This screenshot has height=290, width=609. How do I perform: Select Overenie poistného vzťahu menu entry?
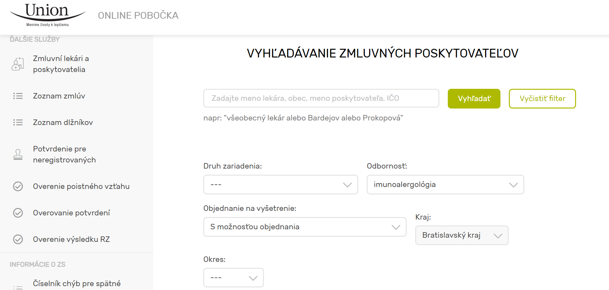81,186
